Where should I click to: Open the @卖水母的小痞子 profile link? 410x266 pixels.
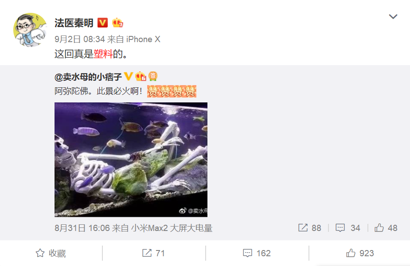88,77
